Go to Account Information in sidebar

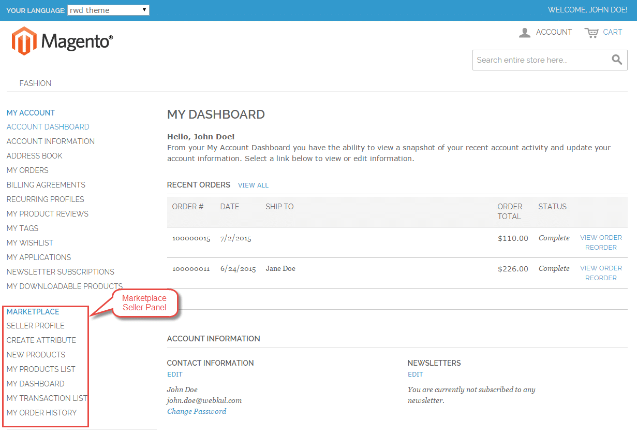51,141
